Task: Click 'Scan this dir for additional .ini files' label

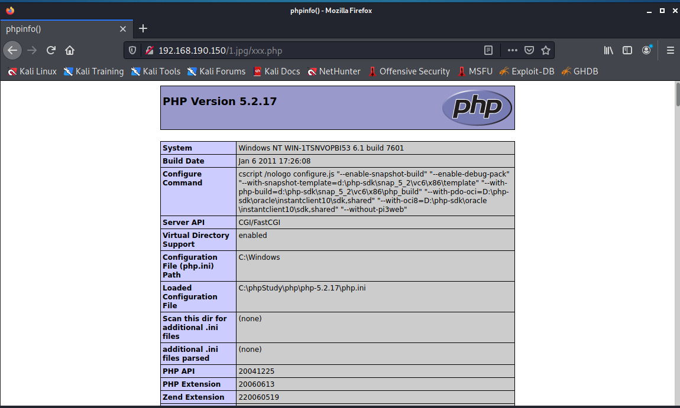Action: click(195, 328)
